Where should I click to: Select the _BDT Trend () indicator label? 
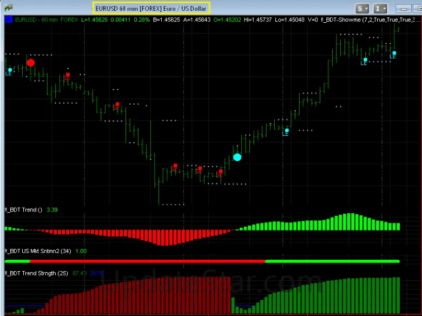tap(24, 209)
